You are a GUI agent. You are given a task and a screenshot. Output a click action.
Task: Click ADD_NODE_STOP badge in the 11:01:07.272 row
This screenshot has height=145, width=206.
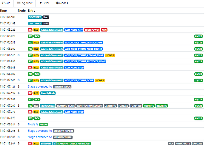[74, 112]
